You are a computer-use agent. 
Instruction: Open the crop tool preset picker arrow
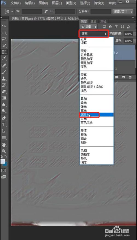click(x=12, y=11)
